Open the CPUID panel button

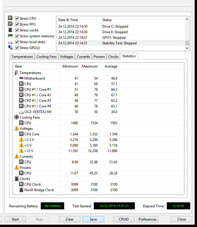(x=124, y=219)
